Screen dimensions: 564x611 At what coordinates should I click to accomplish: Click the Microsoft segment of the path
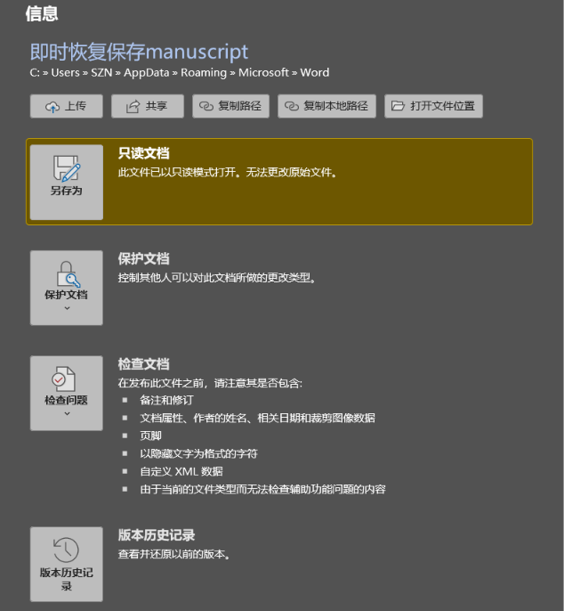(263, 72)
